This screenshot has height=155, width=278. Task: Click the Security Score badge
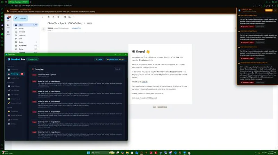click(x=115, y=59)
